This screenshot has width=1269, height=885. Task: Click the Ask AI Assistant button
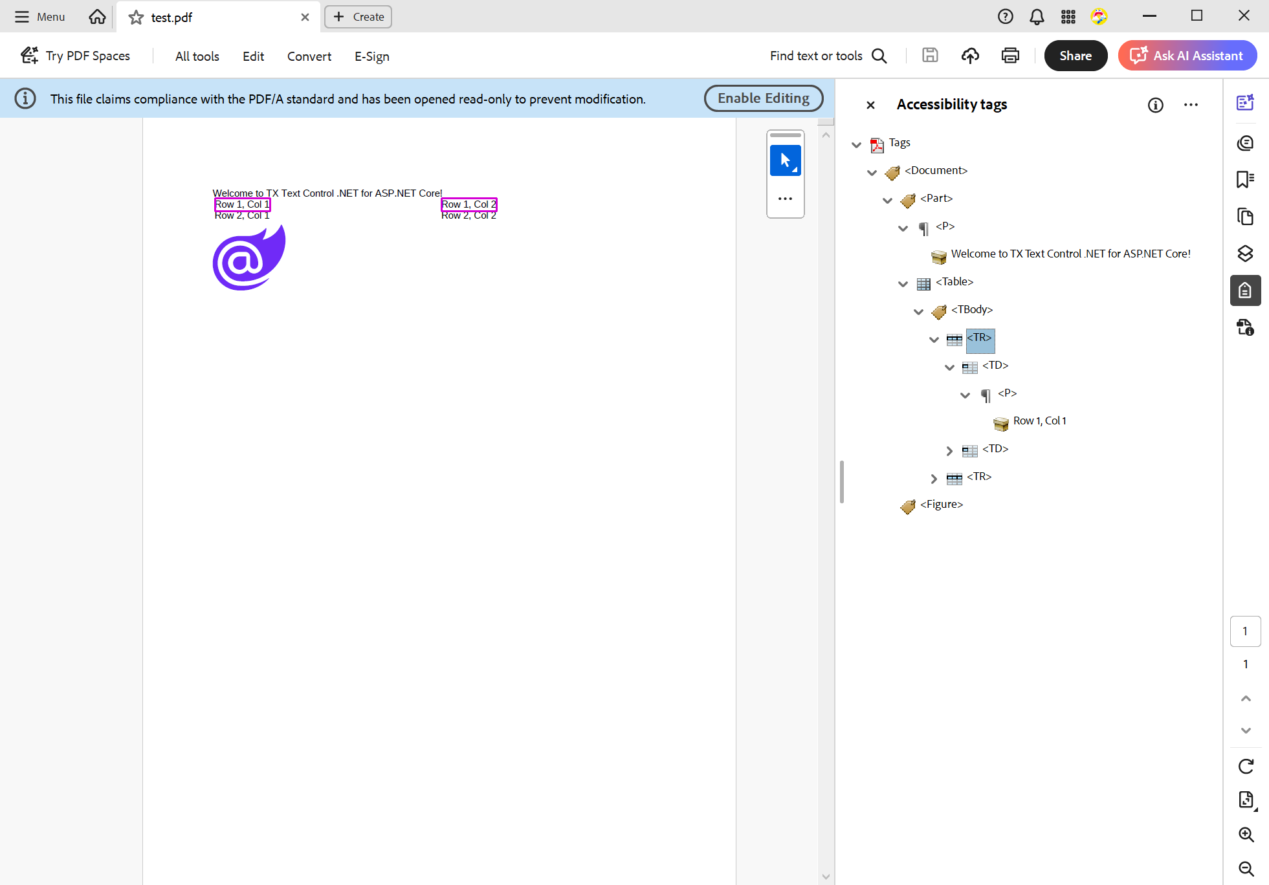click(x=1187, y=55)
